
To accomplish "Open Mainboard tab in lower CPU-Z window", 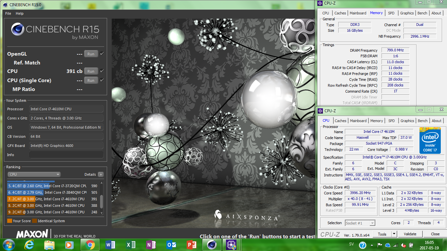I will [358, 121].
